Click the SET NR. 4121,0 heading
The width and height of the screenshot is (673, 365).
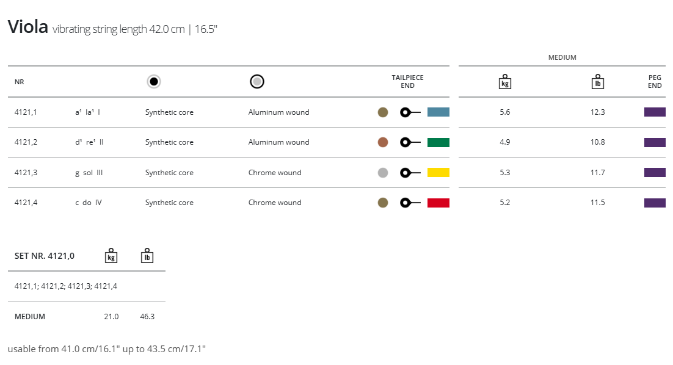tap(45, 256)
